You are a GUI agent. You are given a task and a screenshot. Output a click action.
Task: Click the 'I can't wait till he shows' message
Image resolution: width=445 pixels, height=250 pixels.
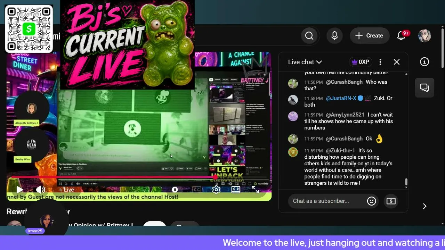tap(349, 121)
